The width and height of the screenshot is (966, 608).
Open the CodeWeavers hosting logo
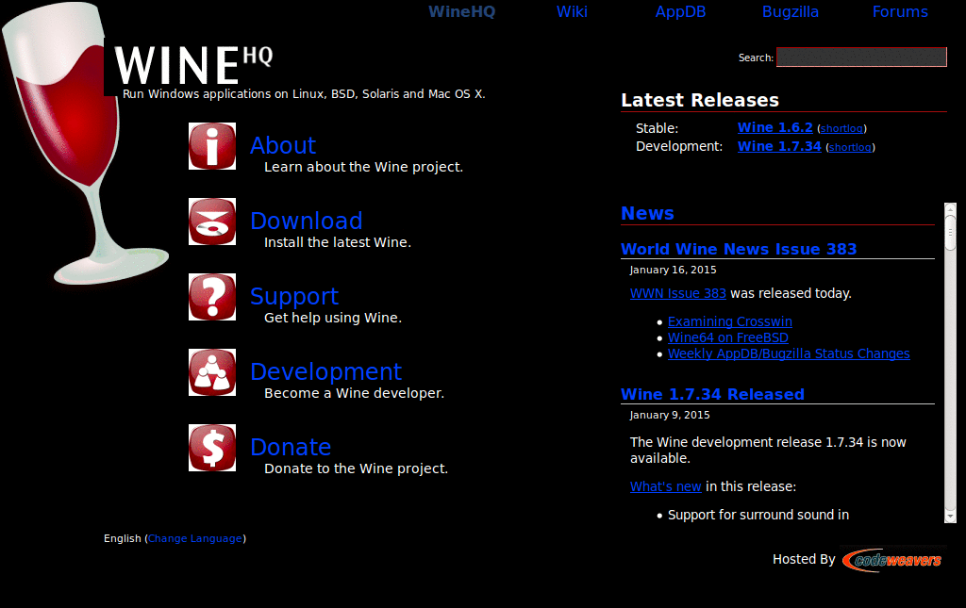(892, 559)
